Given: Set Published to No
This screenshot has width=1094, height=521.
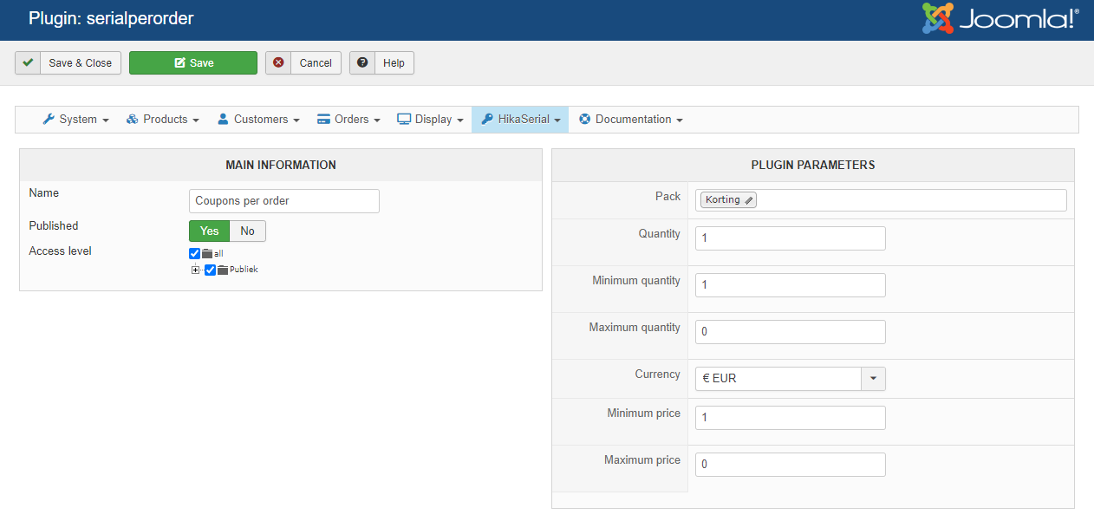Looking at the screenshot, I should click(248, 231).
